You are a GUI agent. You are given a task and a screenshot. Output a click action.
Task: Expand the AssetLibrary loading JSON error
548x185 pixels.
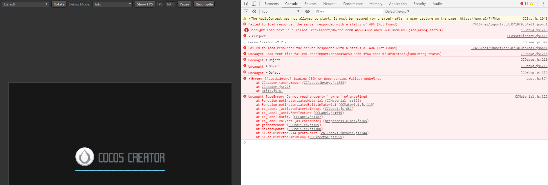click(x=249, y=79)
